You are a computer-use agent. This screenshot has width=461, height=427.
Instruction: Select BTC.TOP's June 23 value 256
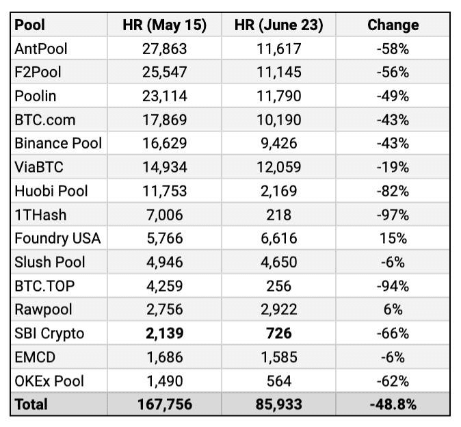click(278, 285)
